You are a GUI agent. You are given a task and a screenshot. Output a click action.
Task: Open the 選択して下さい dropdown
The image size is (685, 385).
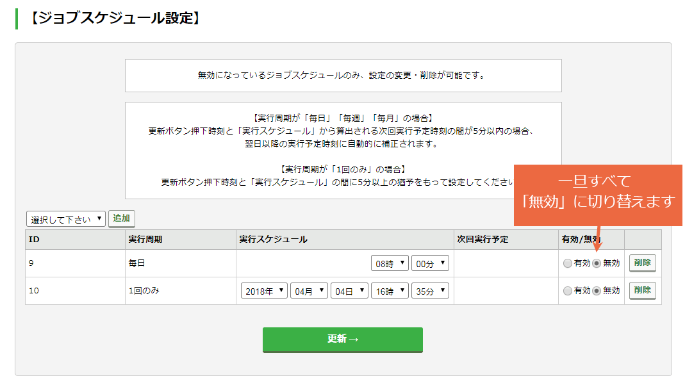pyautogui.click(x=66, y=219)
